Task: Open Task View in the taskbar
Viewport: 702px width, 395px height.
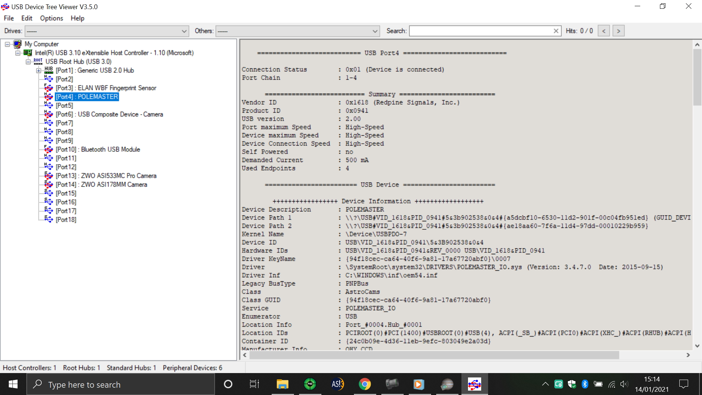Action: [x=254, y=384]
